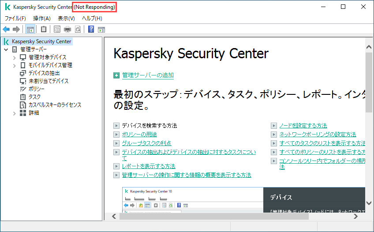The image size is (374, 232).
Task: Expand the モバイルデバイス管理 tree node
Action: 14,66
